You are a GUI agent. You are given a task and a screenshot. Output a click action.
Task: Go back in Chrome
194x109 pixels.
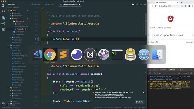tap(149, 6)
